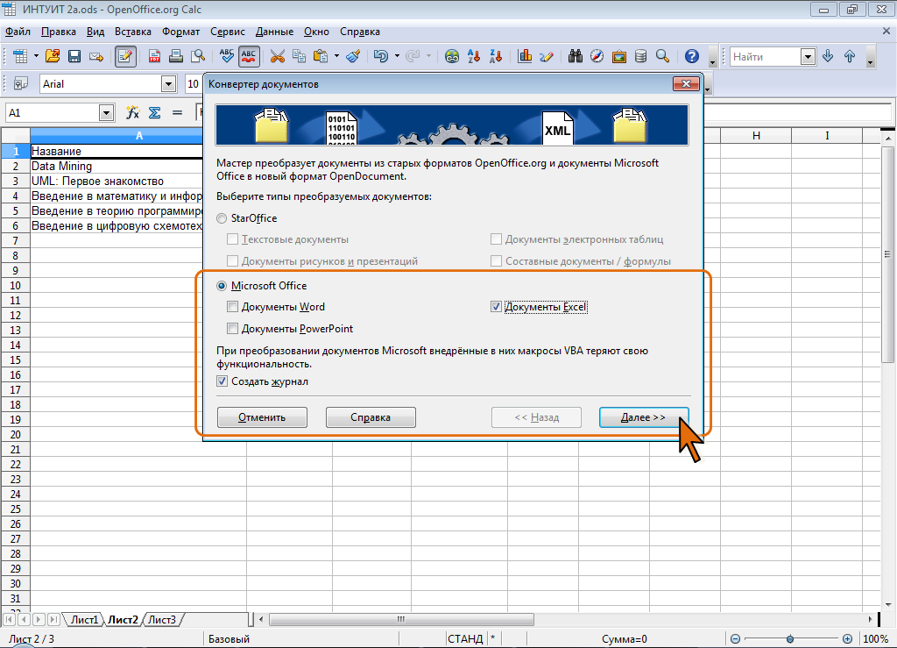This screenshot has height=648, width=897.
Task: Click the Sum sigma icon
Action: click(154, 113)
